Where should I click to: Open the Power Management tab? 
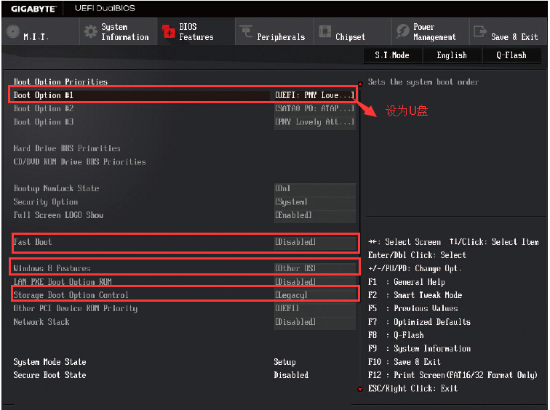[430, 31]
